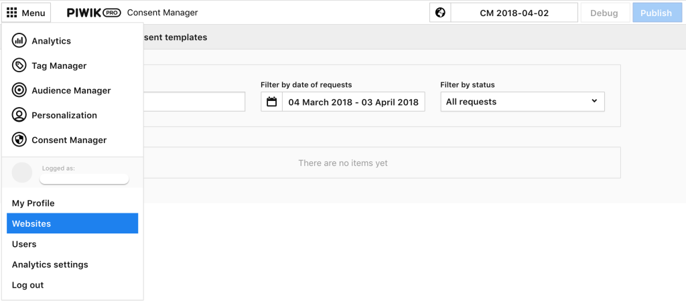
Task: Expand the All requests status dropdown
Action: click(523, 102)
